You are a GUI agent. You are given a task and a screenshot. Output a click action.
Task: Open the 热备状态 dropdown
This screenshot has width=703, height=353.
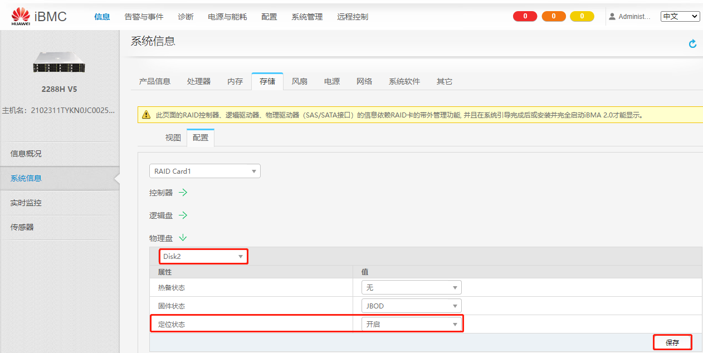(x=411, y=287)
